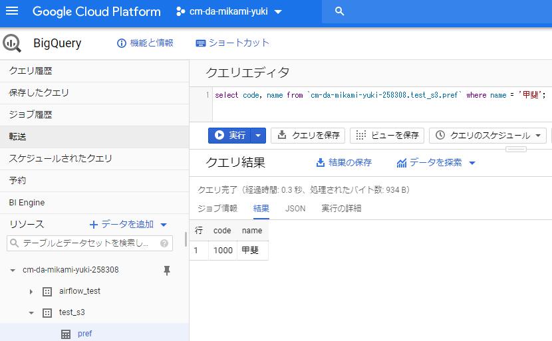Switch to the JSON tab
552x341 pixels.
pyautogui.click(x=295, y=208)
